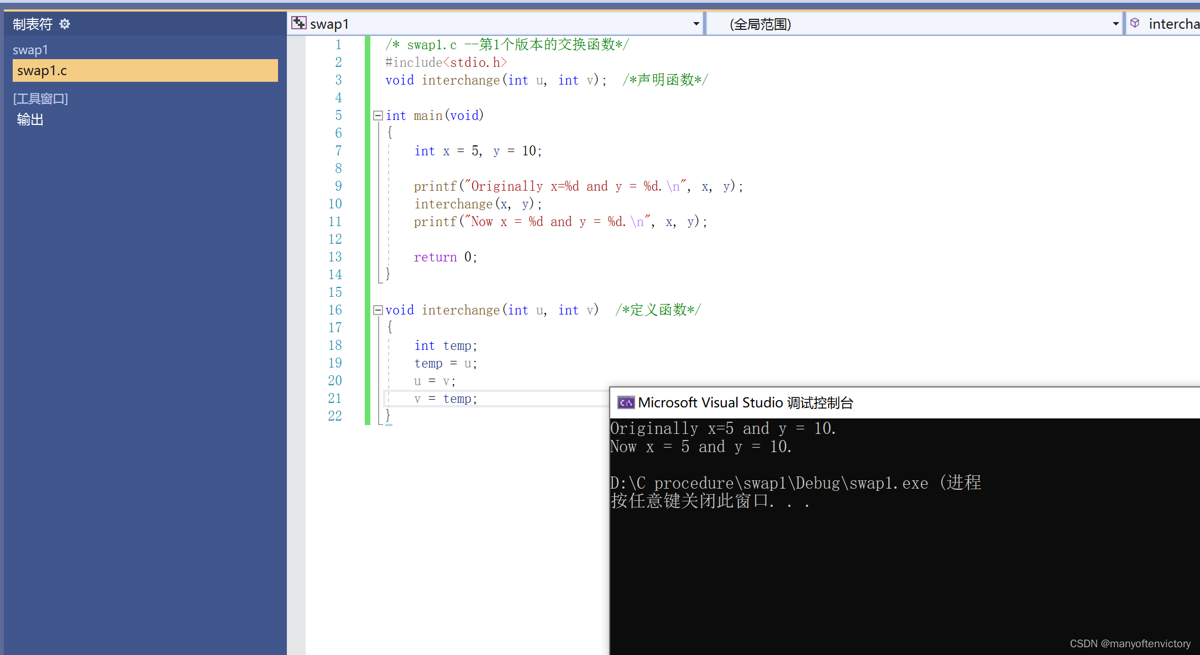Click the swap1.exe path line in console
The image size is (1200, 655).
click(796, 483)
